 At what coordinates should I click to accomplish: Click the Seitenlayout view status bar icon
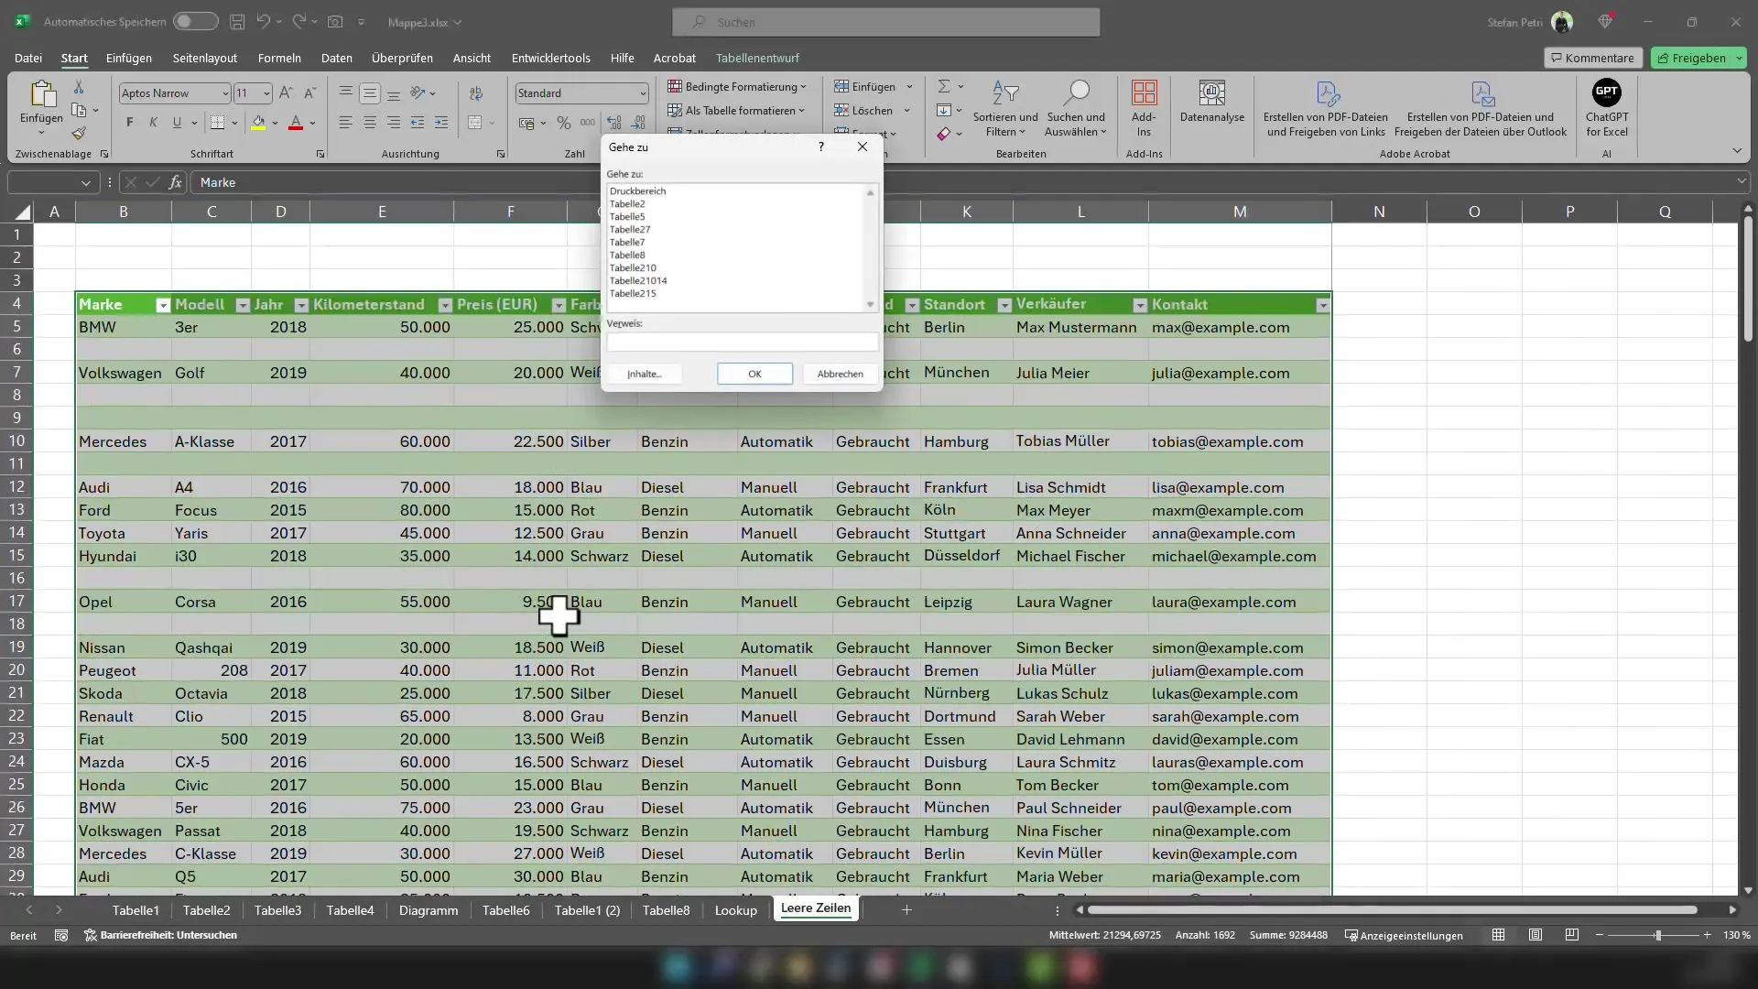[x=1536, y=935]
